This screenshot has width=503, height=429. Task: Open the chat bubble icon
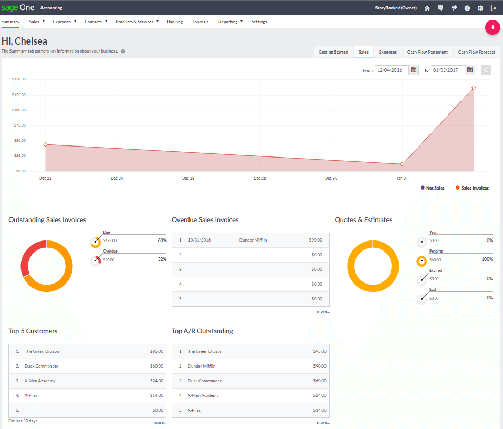point(441,8)
